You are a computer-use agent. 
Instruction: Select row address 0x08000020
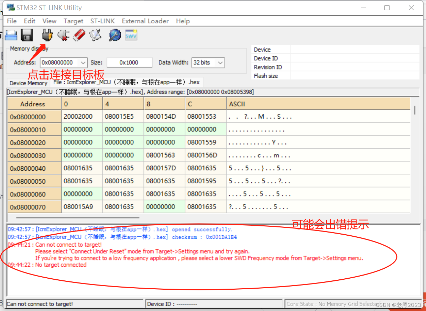coord(34,142)
